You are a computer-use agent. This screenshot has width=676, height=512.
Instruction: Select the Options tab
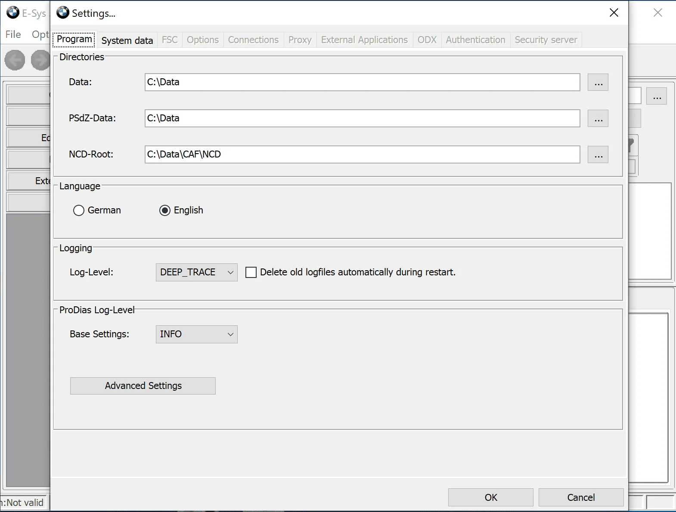(203, 40)
